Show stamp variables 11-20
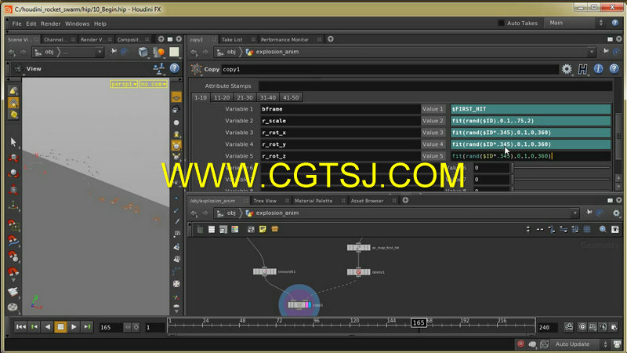627x353 pixels. pyautogui.click(x=222, y=97)
